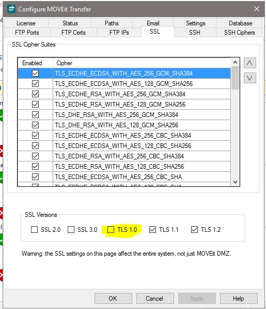
Task: Click the Cancel button
Action: (x=155, y=298)
